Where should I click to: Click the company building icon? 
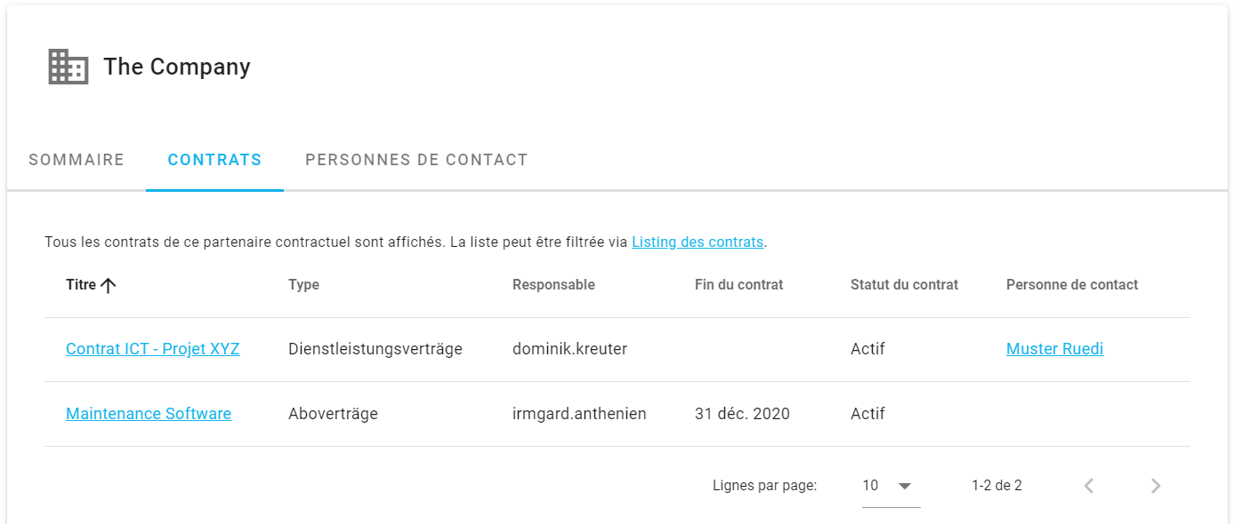(69, 67)
